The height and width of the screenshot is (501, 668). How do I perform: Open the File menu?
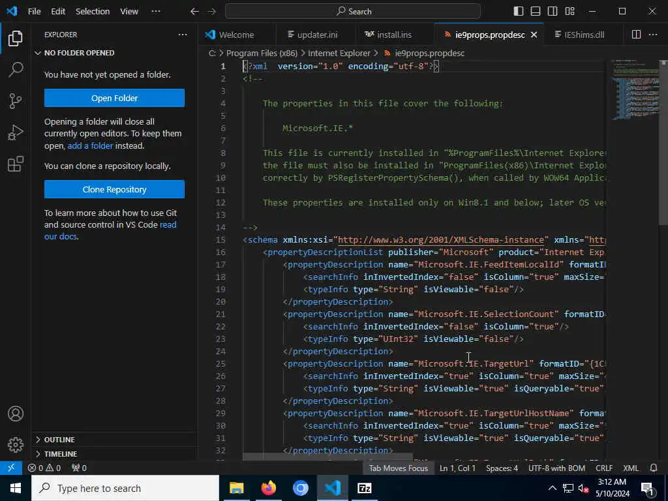point(34,12)
